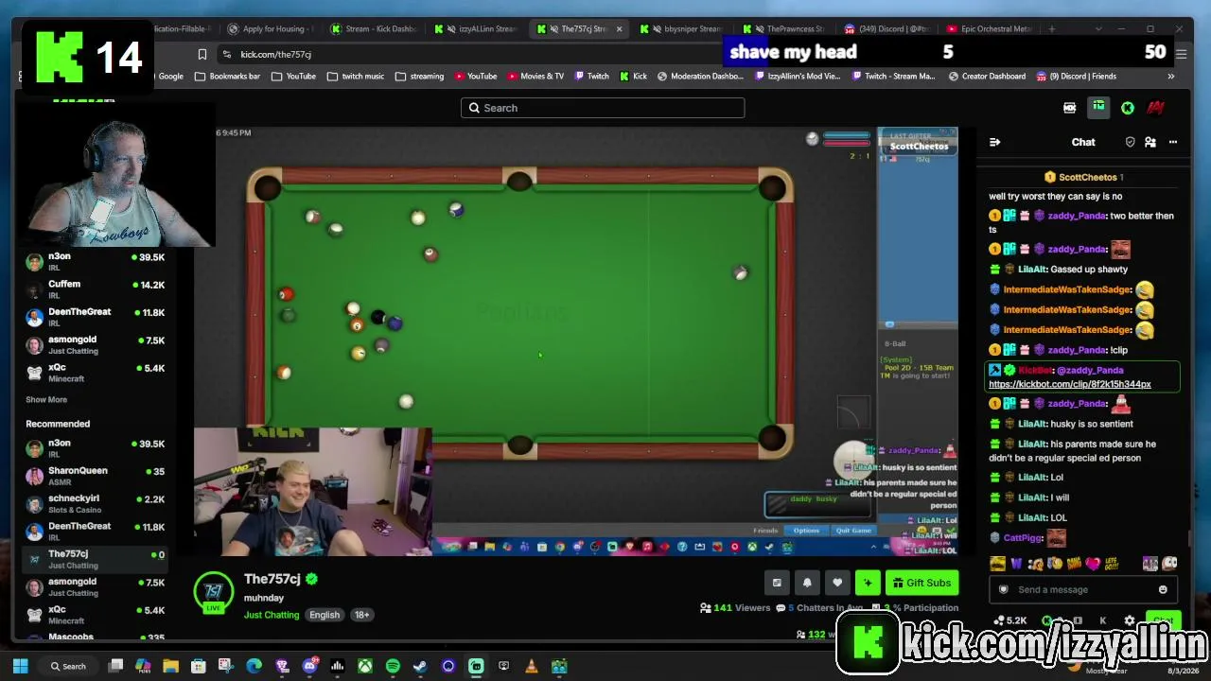The height and width of the screenshot is (681, 1211).
Task: Open asmongold's channel in the top sidebar list
Action: (x=95, y=345)
